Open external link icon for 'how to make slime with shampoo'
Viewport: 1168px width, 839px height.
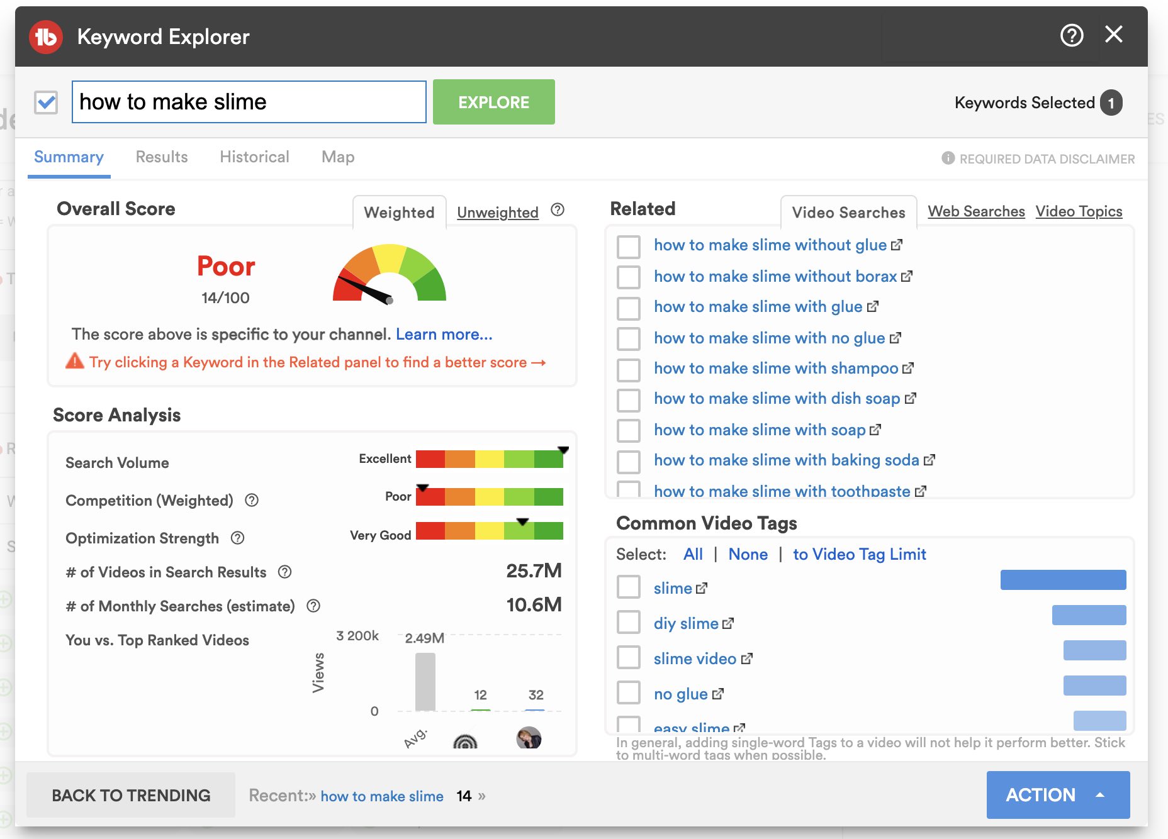[x=908, y=368]
